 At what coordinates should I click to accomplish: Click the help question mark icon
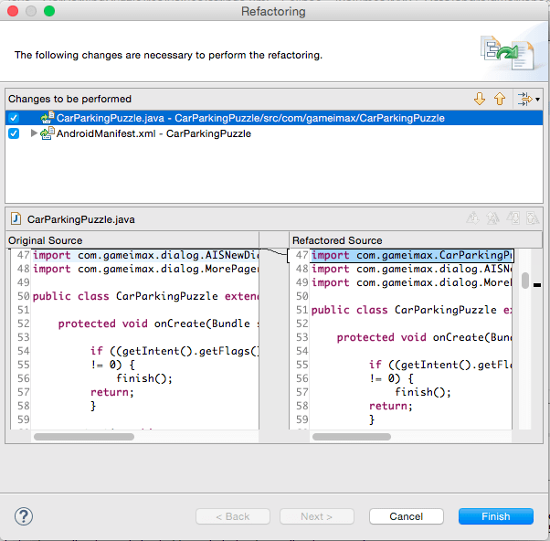click(x=25, y=516)
